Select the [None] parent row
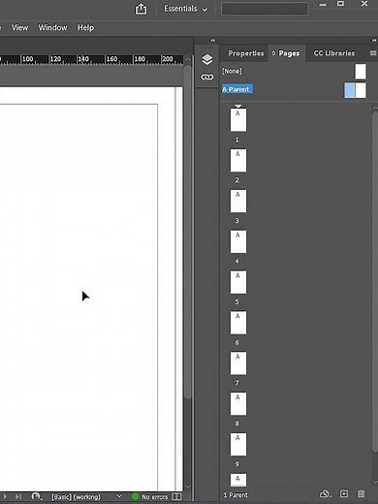Viewport: 378px width, 504px height. tap(294, 72)
